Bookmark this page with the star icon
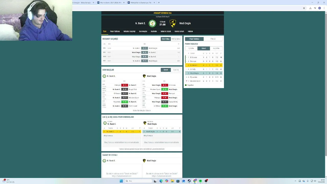 [x=304, y=8]
